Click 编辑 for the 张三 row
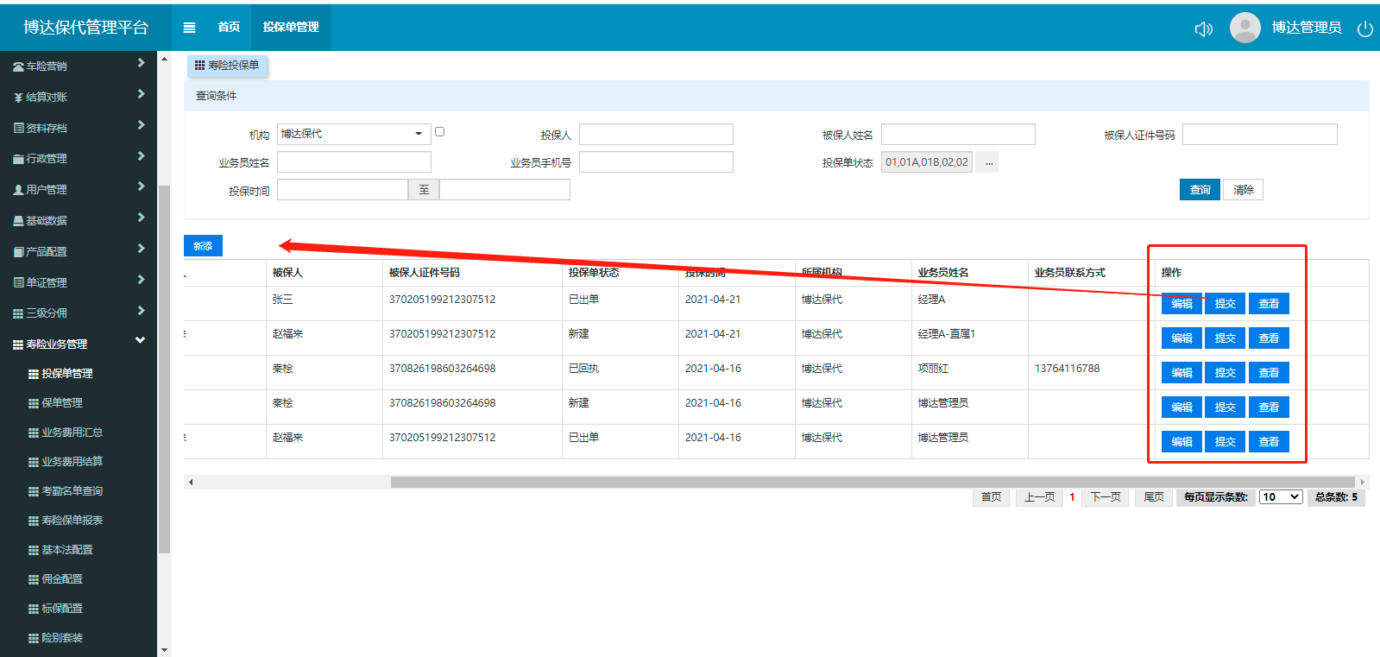Viewport: 1380px width, 657px height. tap(1182, 304)
